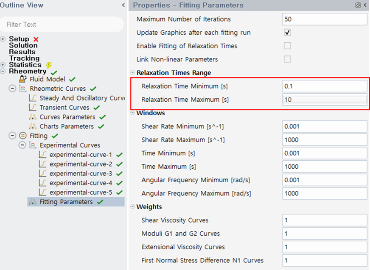This screenshot has width=370, height=270.
Task: Click the Relaxation Time Minimum field
Action: pos(324,86)
